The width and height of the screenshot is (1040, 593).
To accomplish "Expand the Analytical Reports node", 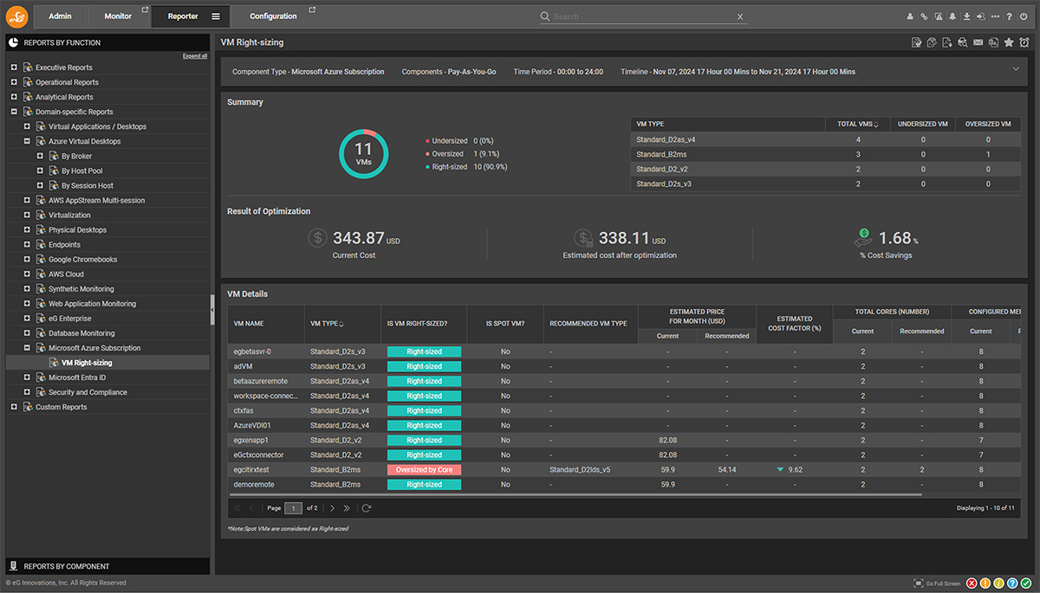I will tap(14, 97).
